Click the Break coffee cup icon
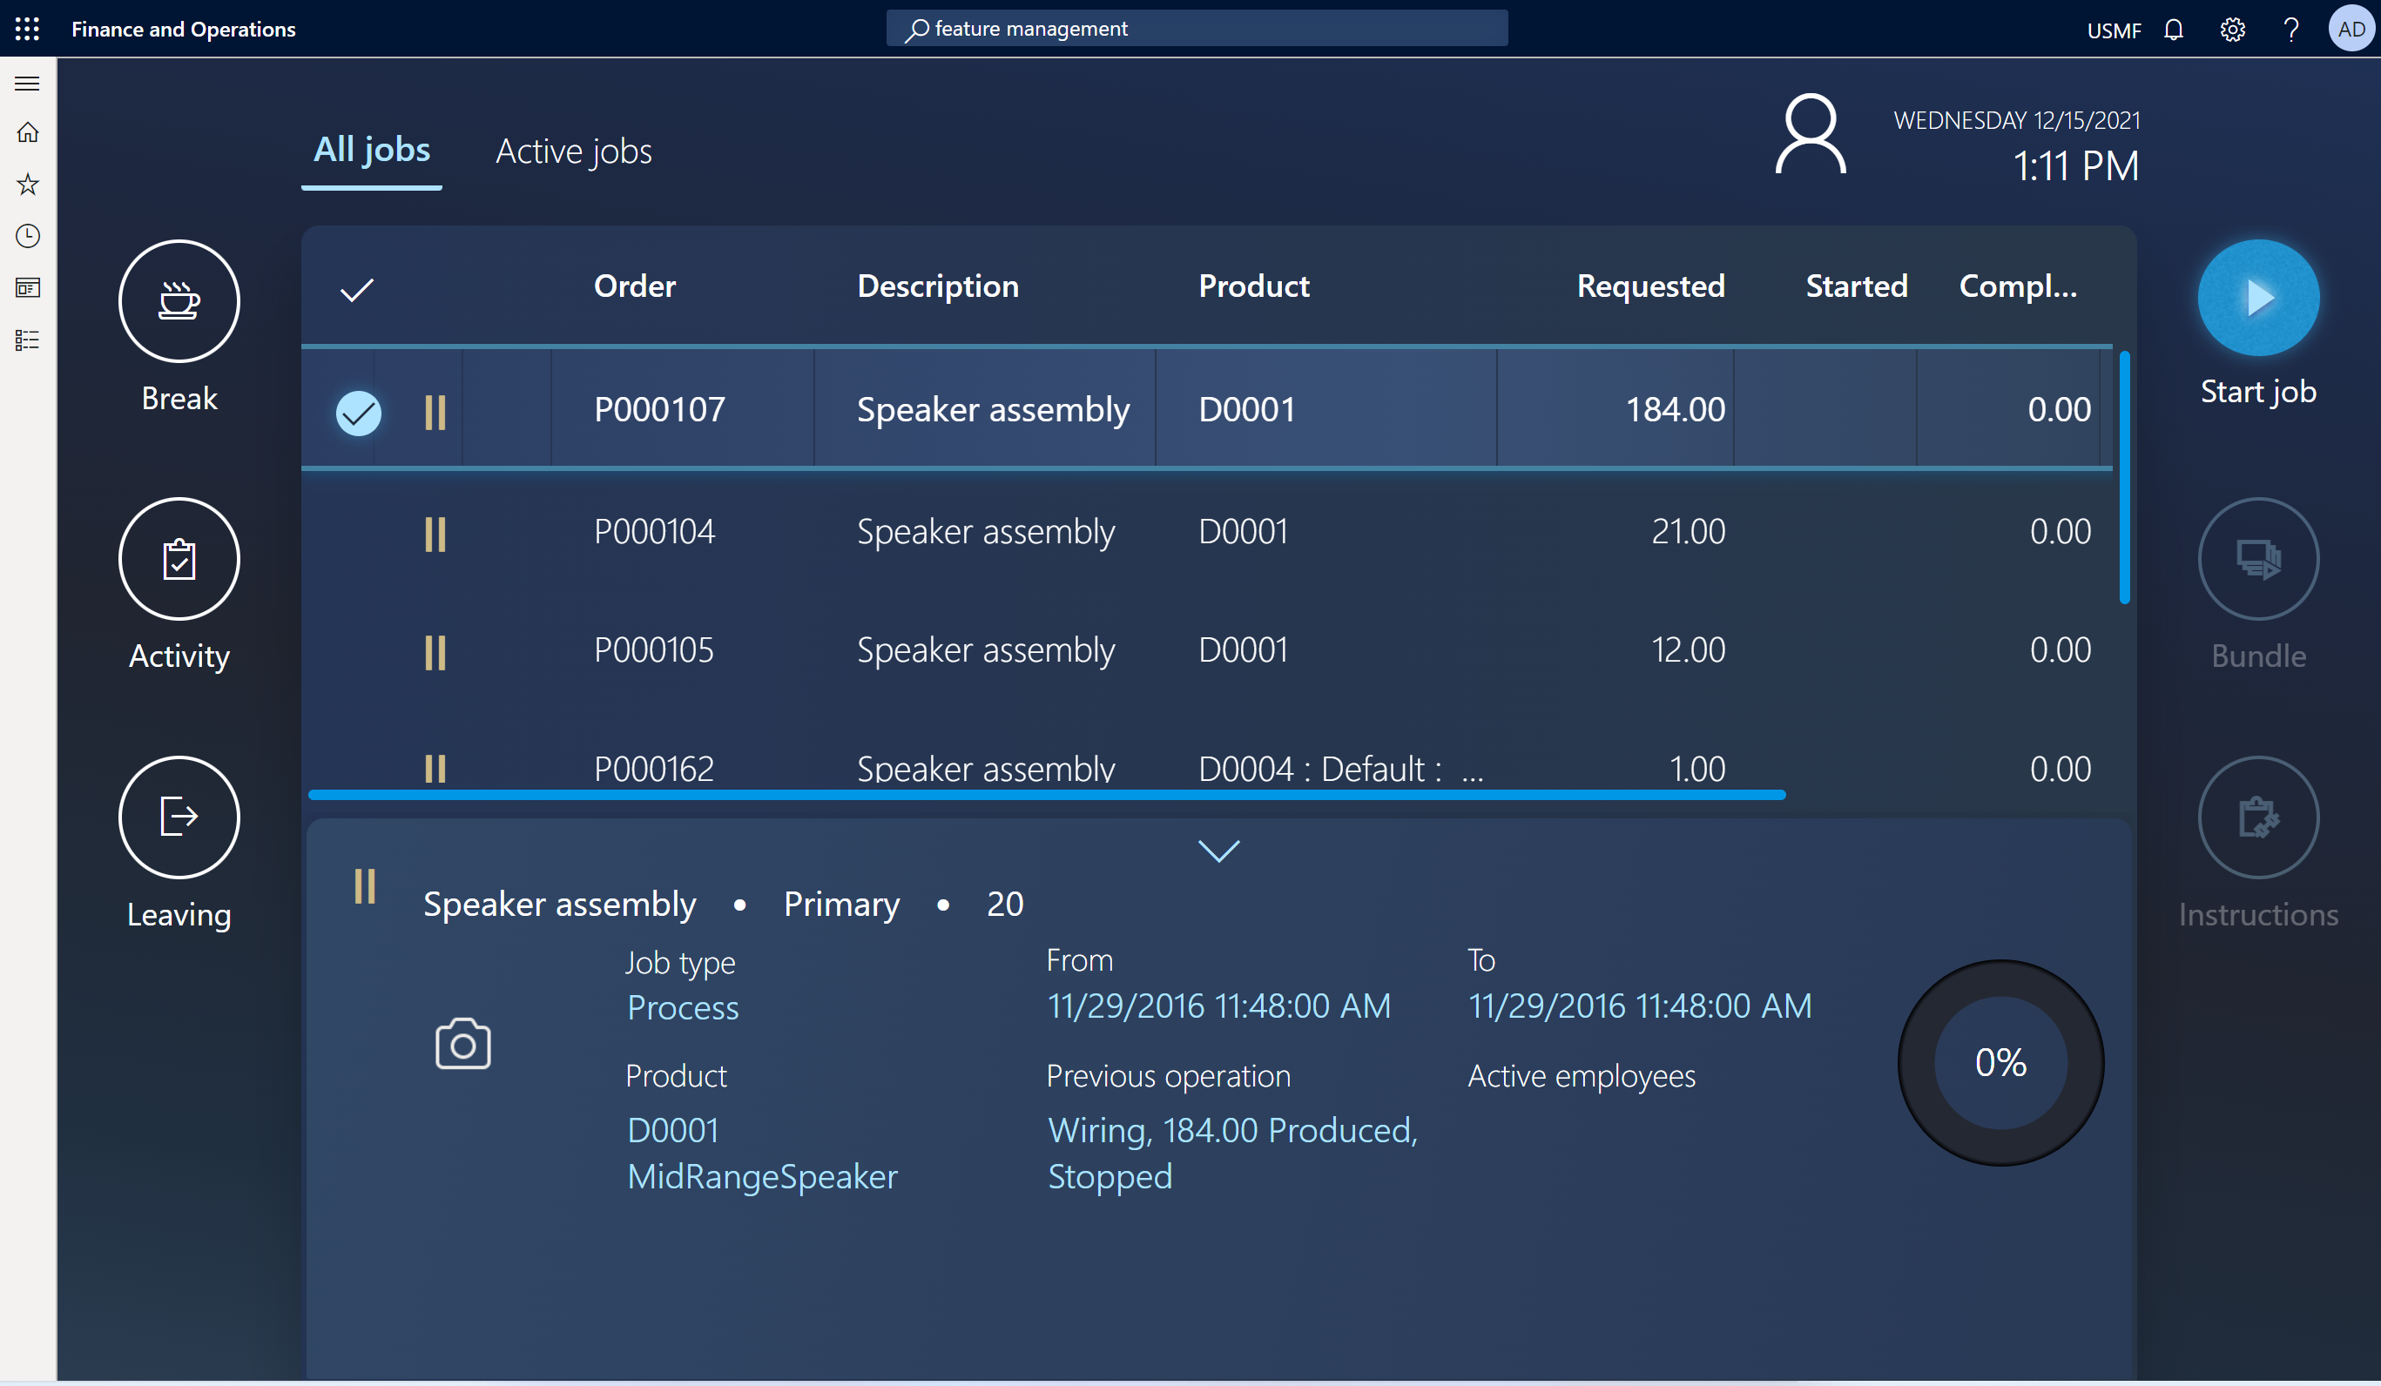The image size is (2381, 1386). click(179, 300)
